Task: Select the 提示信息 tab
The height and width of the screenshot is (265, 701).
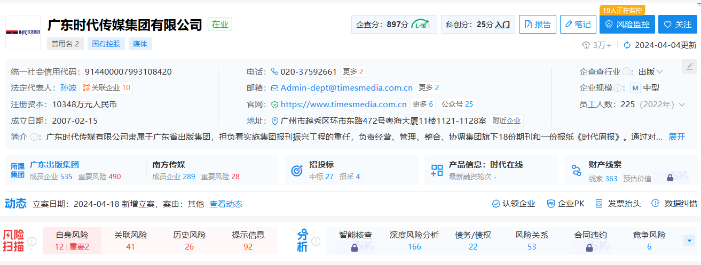Action: (248, 240)
